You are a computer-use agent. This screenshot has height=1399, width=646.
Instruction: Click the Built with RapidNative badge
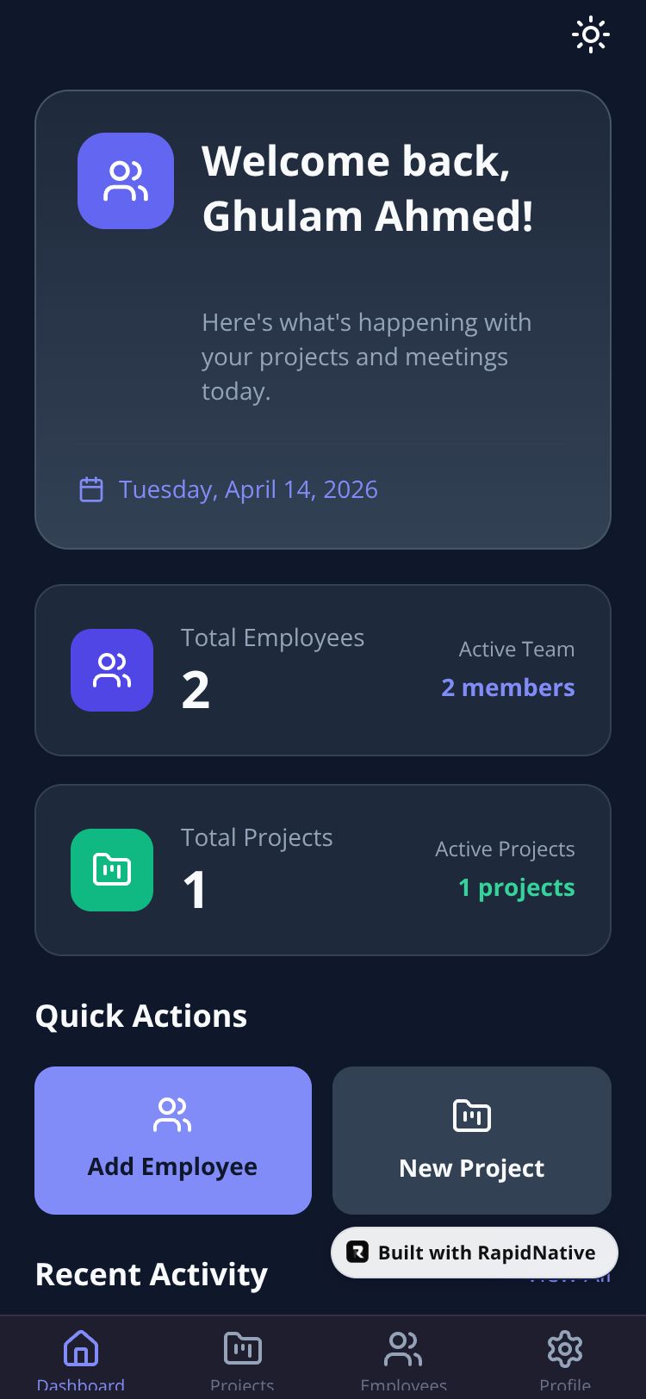pyautogui.click(x=475, y=1253)
